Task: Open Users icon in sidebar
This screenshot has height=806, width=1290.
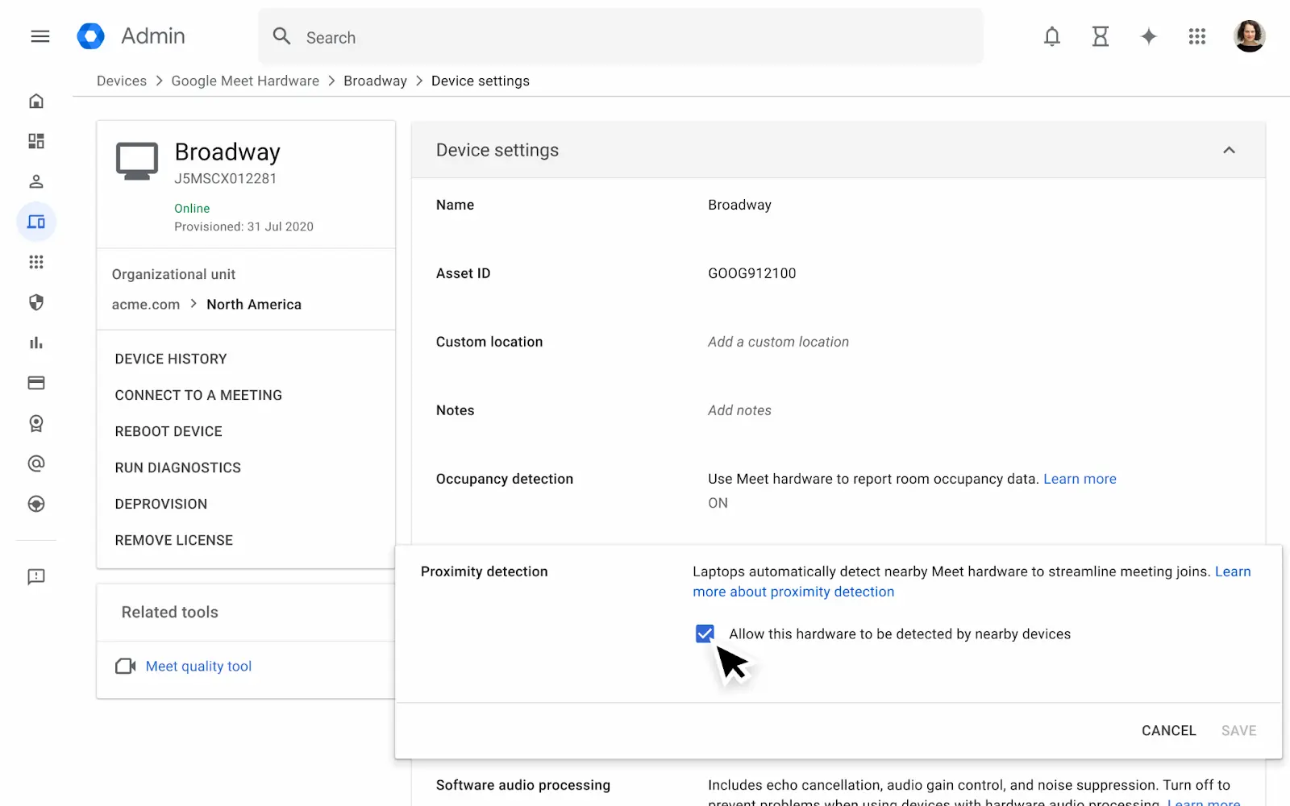Action: click(x=36, y=181)
